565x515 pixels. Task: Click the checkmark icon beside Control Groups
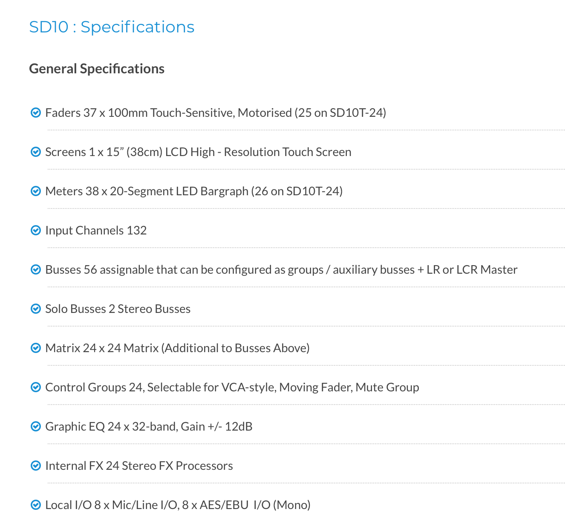pyautogui.click(x=36, y=387)
